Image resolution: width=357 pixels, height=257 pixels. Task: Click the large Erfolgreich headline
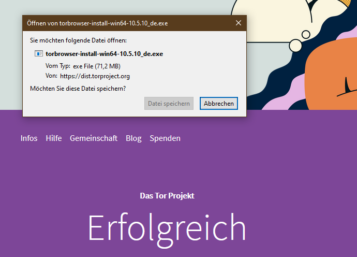[167, 230]
